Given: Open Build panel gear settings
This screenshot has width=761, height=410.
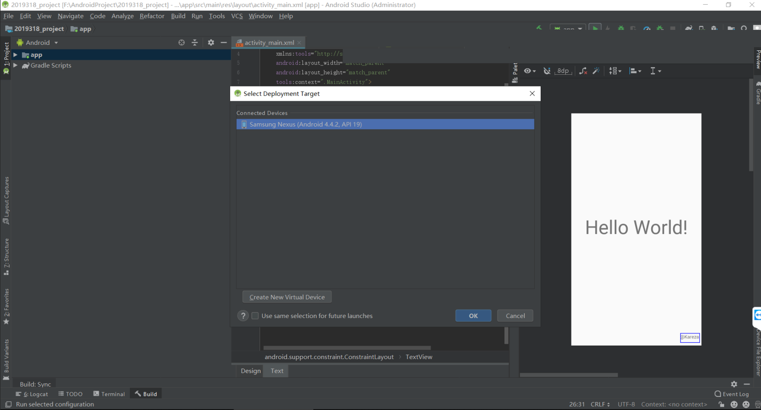Looking at the screenshot, I should click(734, 384).
